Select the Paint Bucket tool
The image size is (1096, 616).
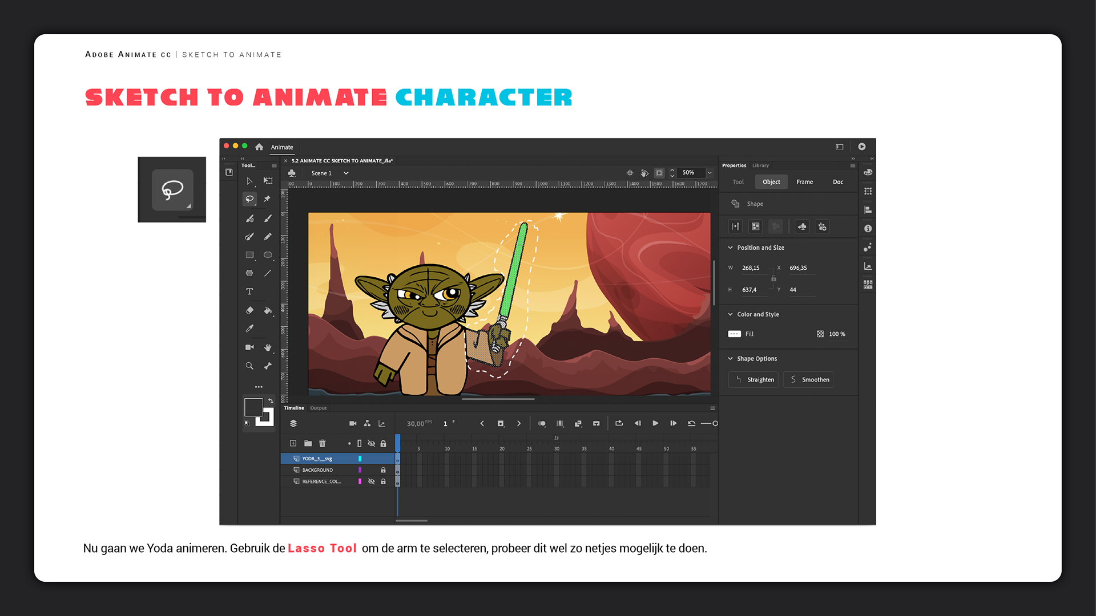click(x=268, y=310)
